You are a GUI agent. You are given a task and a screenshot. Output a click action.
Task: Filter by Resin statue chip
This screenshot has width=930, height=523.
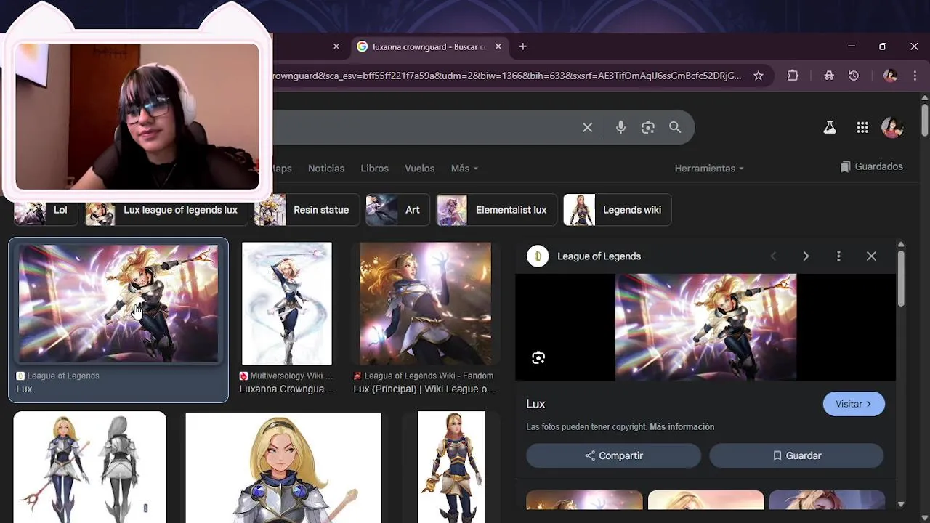coord(307,210)
